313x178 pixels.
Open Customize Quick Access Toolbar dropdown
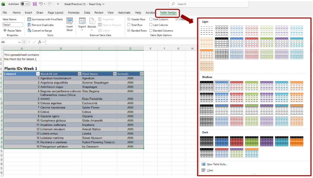point(58,4)
